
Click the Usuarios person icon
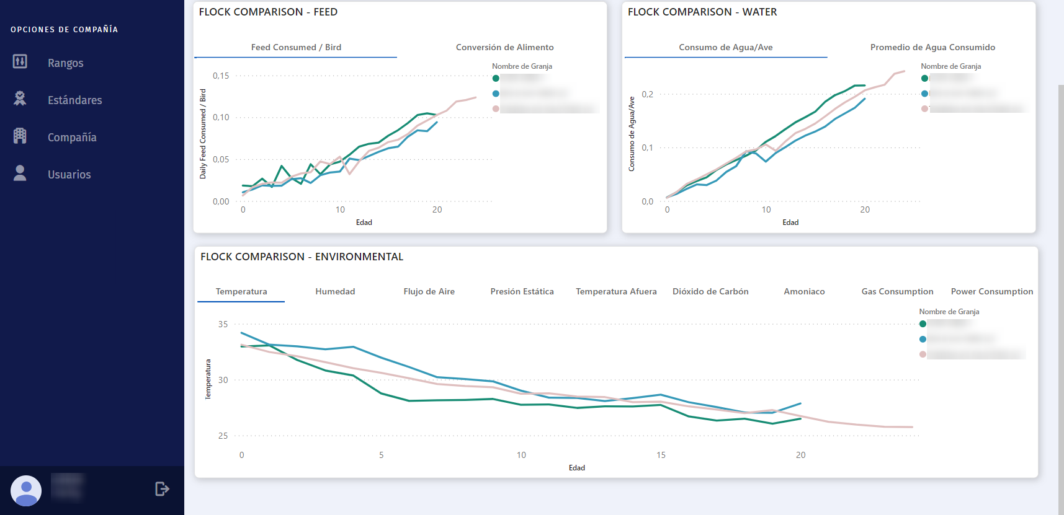point(20,173)
